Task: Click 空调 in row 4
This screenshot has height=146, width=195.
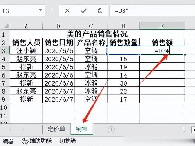Action: (91, 59)
